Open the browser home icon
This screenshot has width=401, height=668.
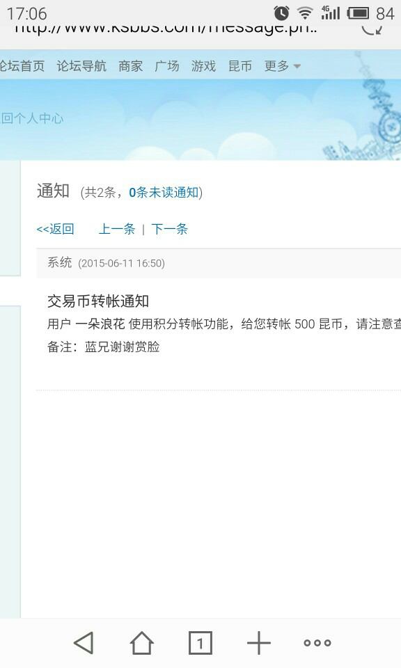[x=141, y=642]
